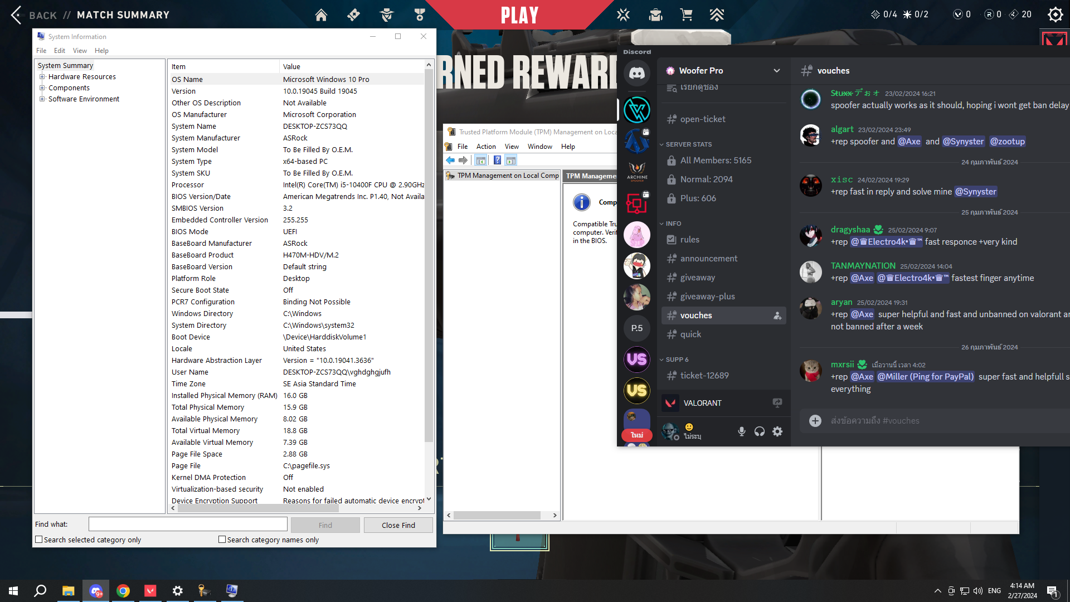Open the P.5 server in Discord
This screenshot has height=602, width=1070.
[x=637, y=328]
